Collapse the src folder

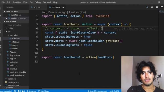9,32
